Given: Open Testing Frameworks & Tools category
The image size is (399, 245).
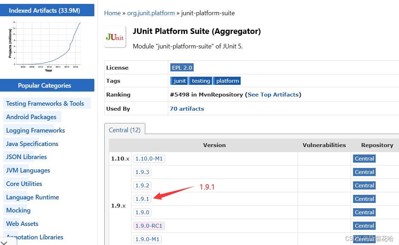Looking at the screenshot, I should pos(45,103).
